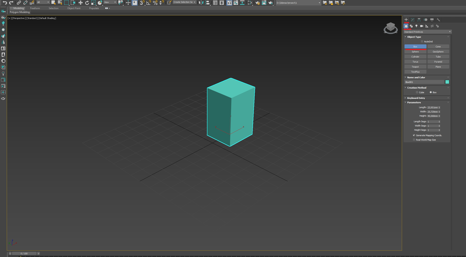Click the Redo arrow in the main toolbar
The height and width of the screenshot is (257, 466).
[x=11, y=2]
